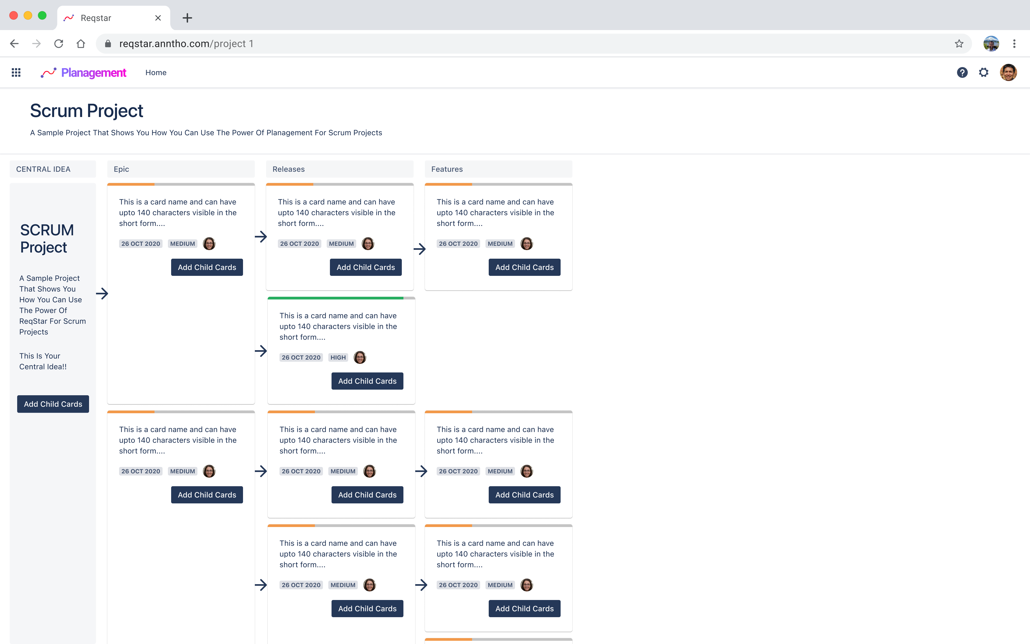
Task: Click arrow pointing to HIGH priority card
Action: [x=261, y=351]
